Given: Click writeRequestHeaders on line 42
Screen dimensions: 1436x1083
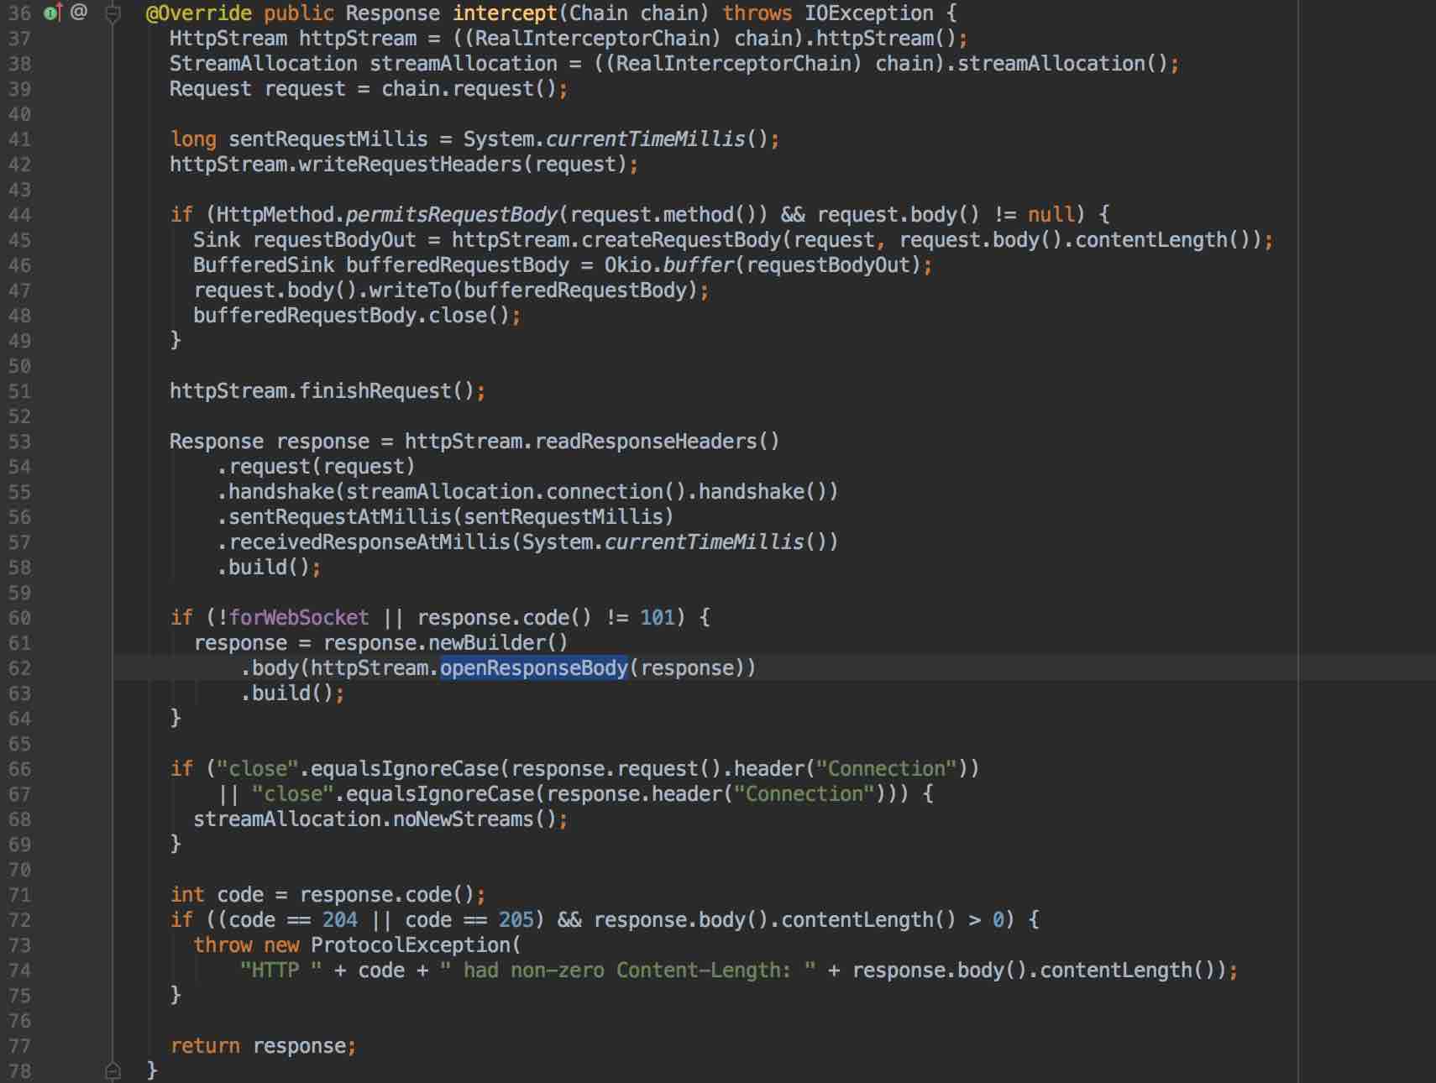Looking at the screenshot, I should tap(411, 165).
